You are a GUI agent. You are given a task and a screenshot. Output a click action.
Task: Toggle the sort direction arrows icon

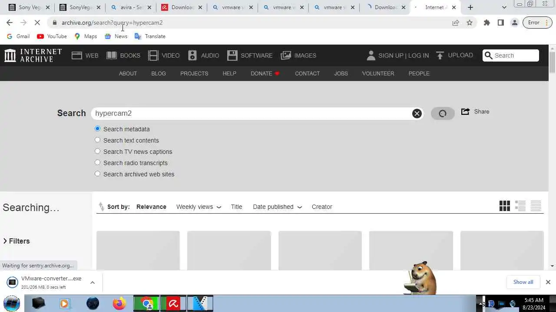pos(101,207)
